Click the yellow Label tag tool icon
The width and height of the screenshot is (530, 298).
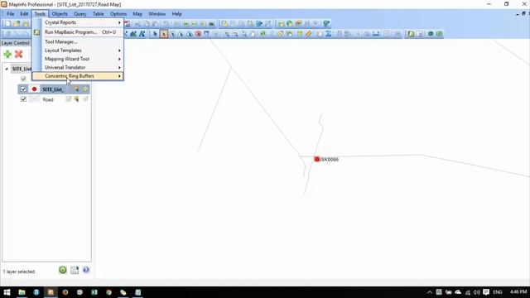tap(280, 34)
